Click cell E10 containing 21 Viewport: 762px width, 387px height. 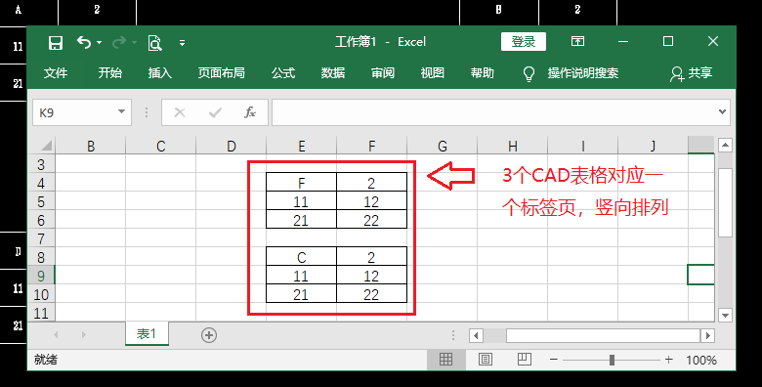[x=301, y=294]
